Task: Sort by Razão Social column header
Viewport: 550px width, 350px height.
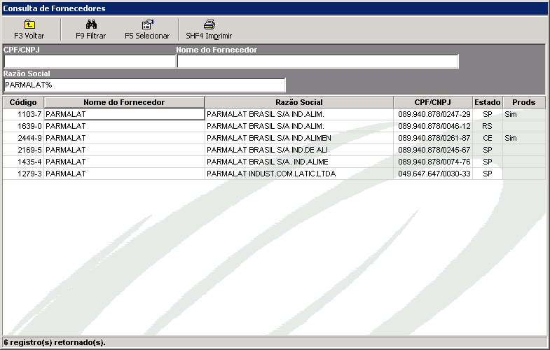Action: tap(299, 102)
